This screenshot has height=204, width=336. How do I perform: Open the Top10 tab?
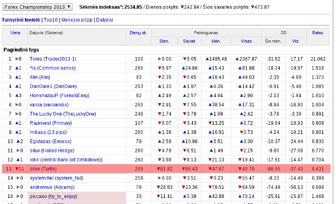click(x=50, y=20)
